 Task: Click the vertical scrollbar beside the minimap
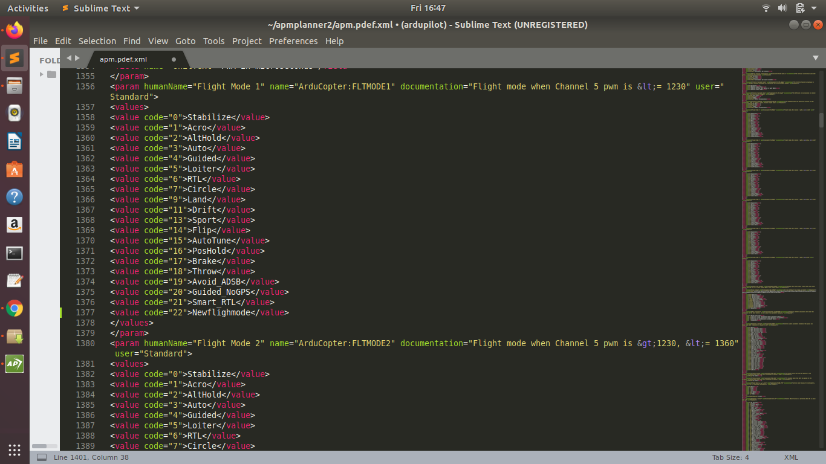822,121
